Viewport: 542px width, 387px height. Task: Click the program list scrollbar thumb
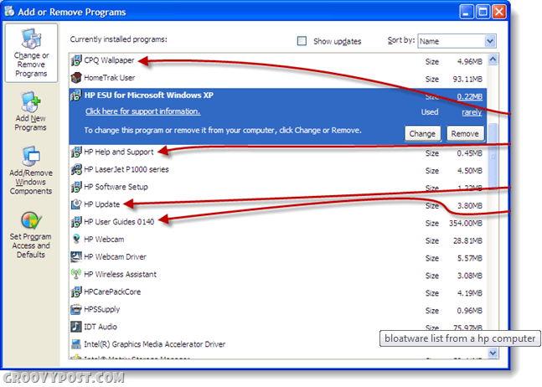(x=493, y=156)
